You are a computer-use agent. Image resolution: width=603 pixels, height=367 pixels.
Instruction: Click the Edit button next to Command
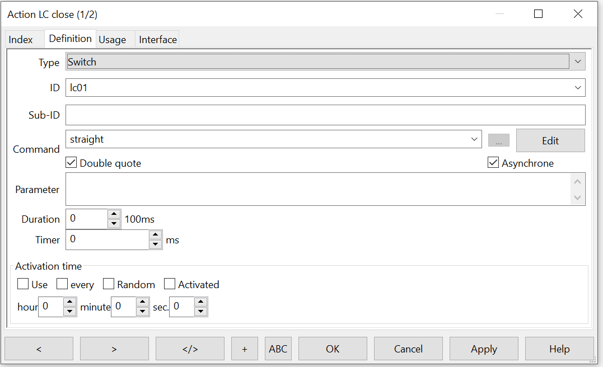coord(550,140)
